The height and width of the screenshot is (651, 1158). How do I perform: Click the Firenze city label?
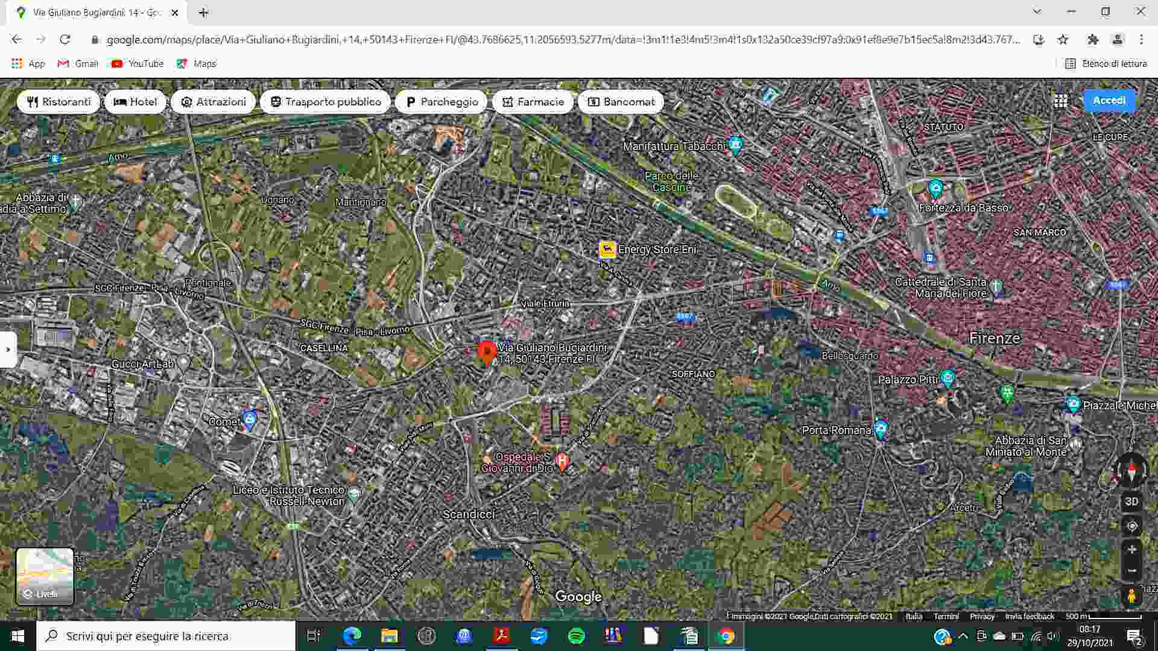[x=995, y=338]
